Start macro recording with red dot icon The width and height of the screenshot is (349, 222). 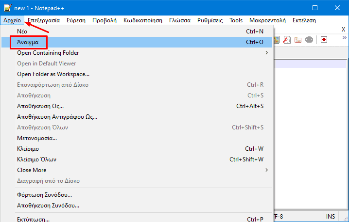click(x=324, y=40)
